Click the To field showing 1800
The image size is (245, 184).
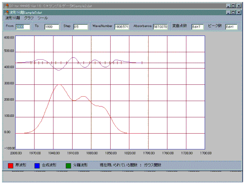tap(52, 27)
